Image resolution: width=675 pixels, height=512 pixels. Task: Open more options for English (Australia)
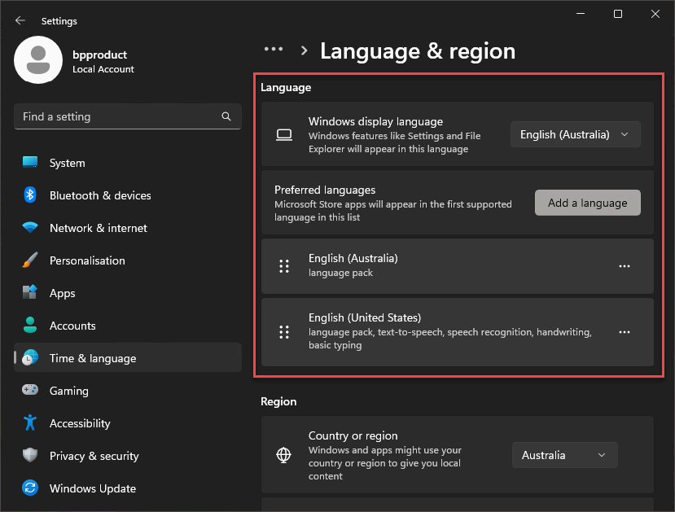click(625, 266)
